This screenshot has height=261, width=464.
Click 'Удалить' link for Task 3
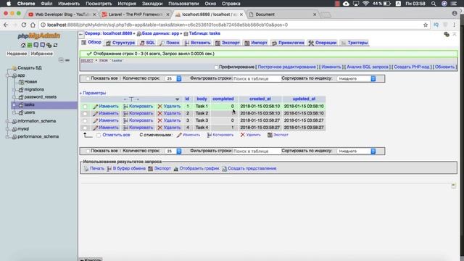click(x=172, y=120)
